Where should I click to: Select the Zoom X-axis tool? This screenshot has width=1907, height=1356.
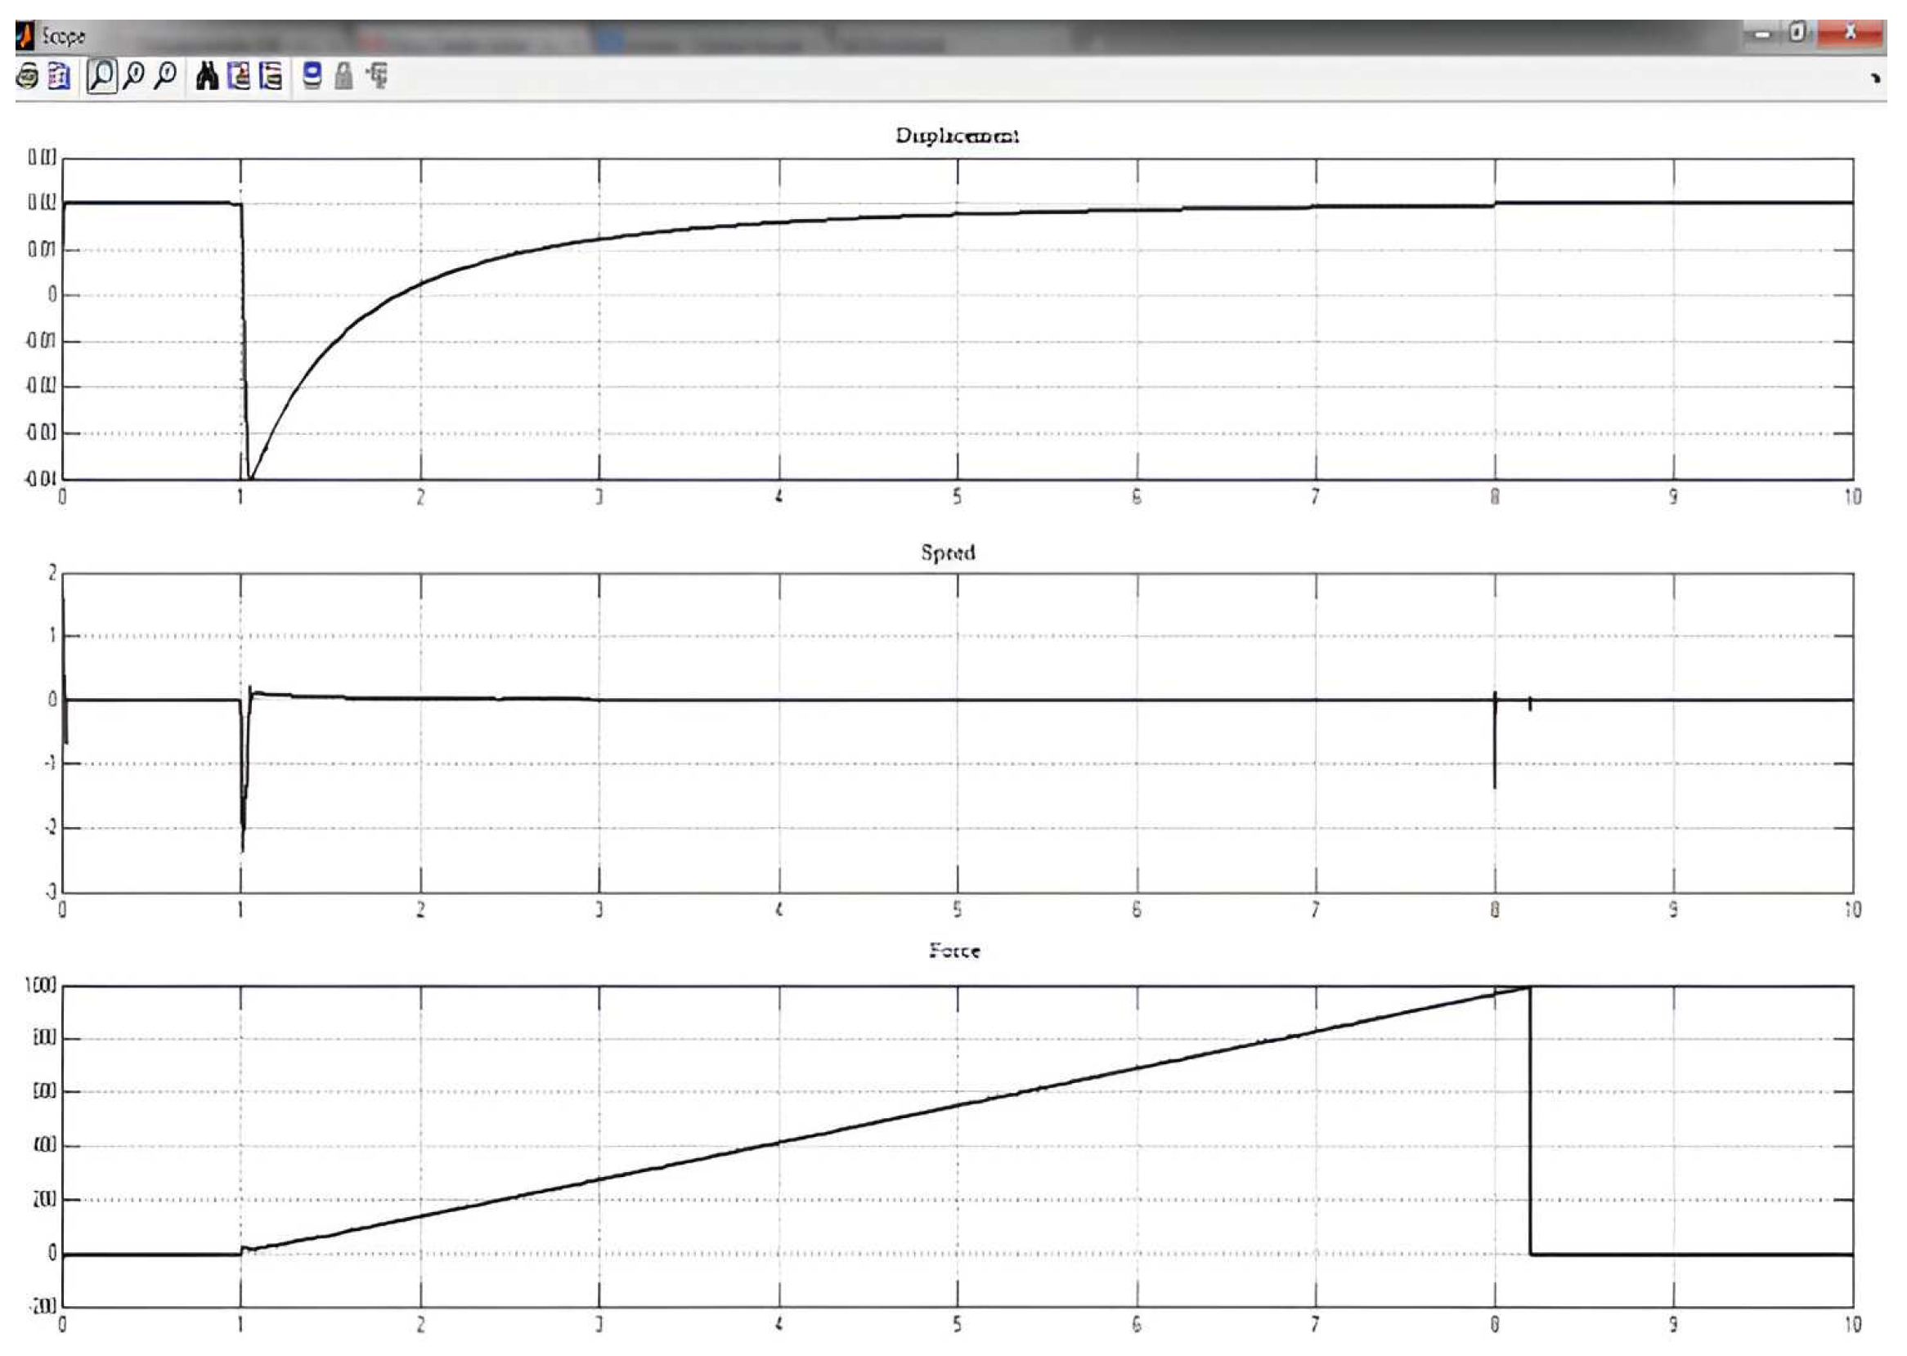pos(133,77)
